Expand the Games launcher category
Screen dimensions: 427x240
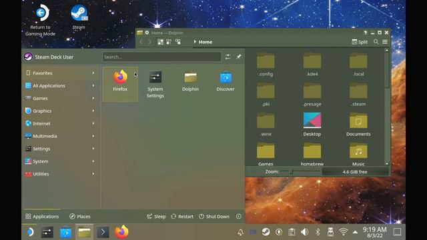pos(61,98)
